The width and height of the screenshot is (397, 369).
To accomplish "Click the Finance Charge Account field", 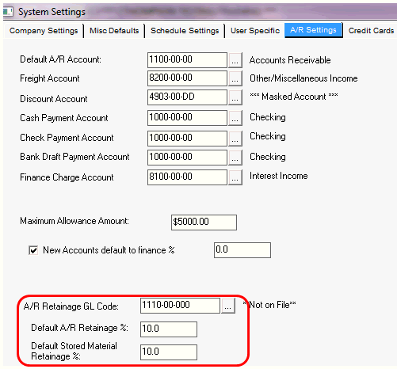I will (187, 177).
